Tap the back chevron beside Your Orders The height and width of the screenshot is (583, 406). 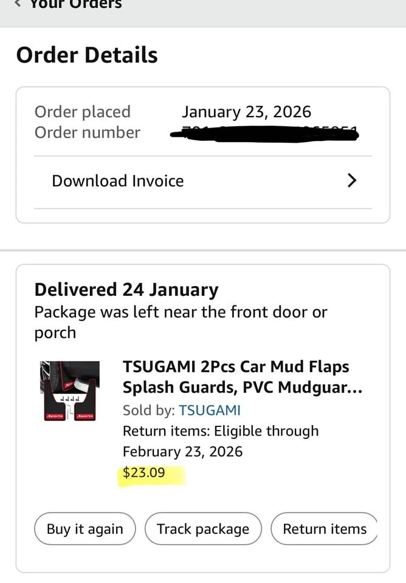pos(18,4)
